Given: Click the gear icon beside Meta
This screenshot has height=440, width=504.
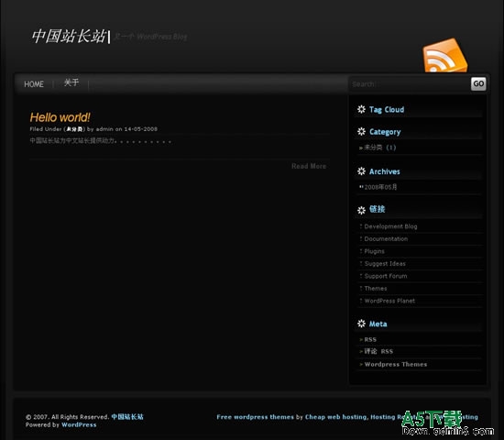Looking at the screenshot, I should click(x=361, y=324).
